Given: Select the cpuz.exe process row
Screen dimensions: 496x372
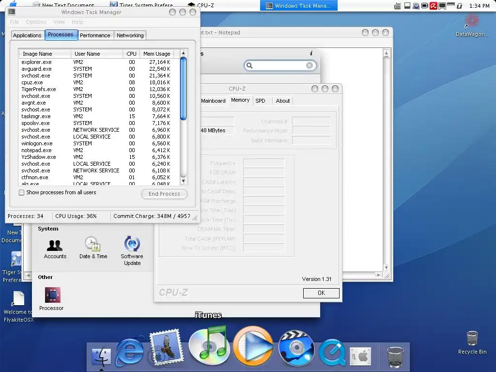Looking at the screenshot, I should [x=99, y=82].
